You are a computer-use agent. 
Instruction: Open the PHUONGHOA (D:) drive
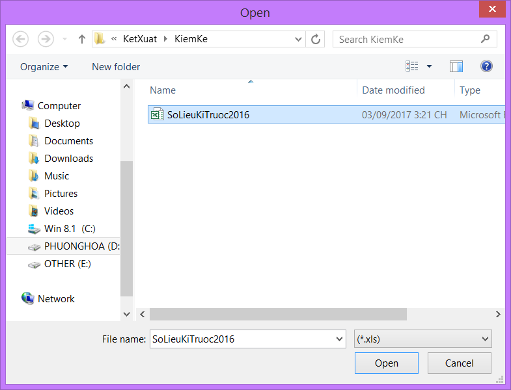coord(81,246)
